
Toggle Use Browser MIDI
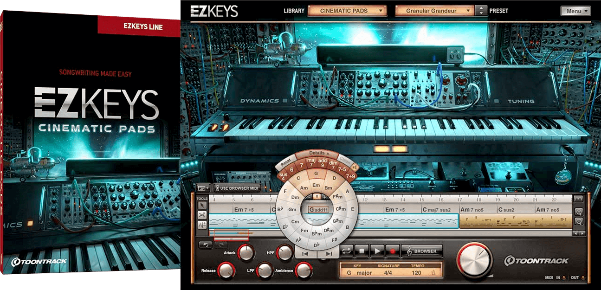click(237, 188)
